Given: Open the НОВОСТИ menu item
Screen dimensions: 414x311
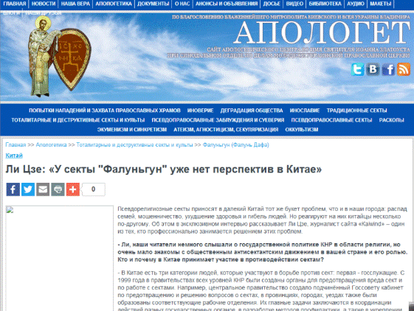Looking at the screenshot, I should (x=44, y=4).
